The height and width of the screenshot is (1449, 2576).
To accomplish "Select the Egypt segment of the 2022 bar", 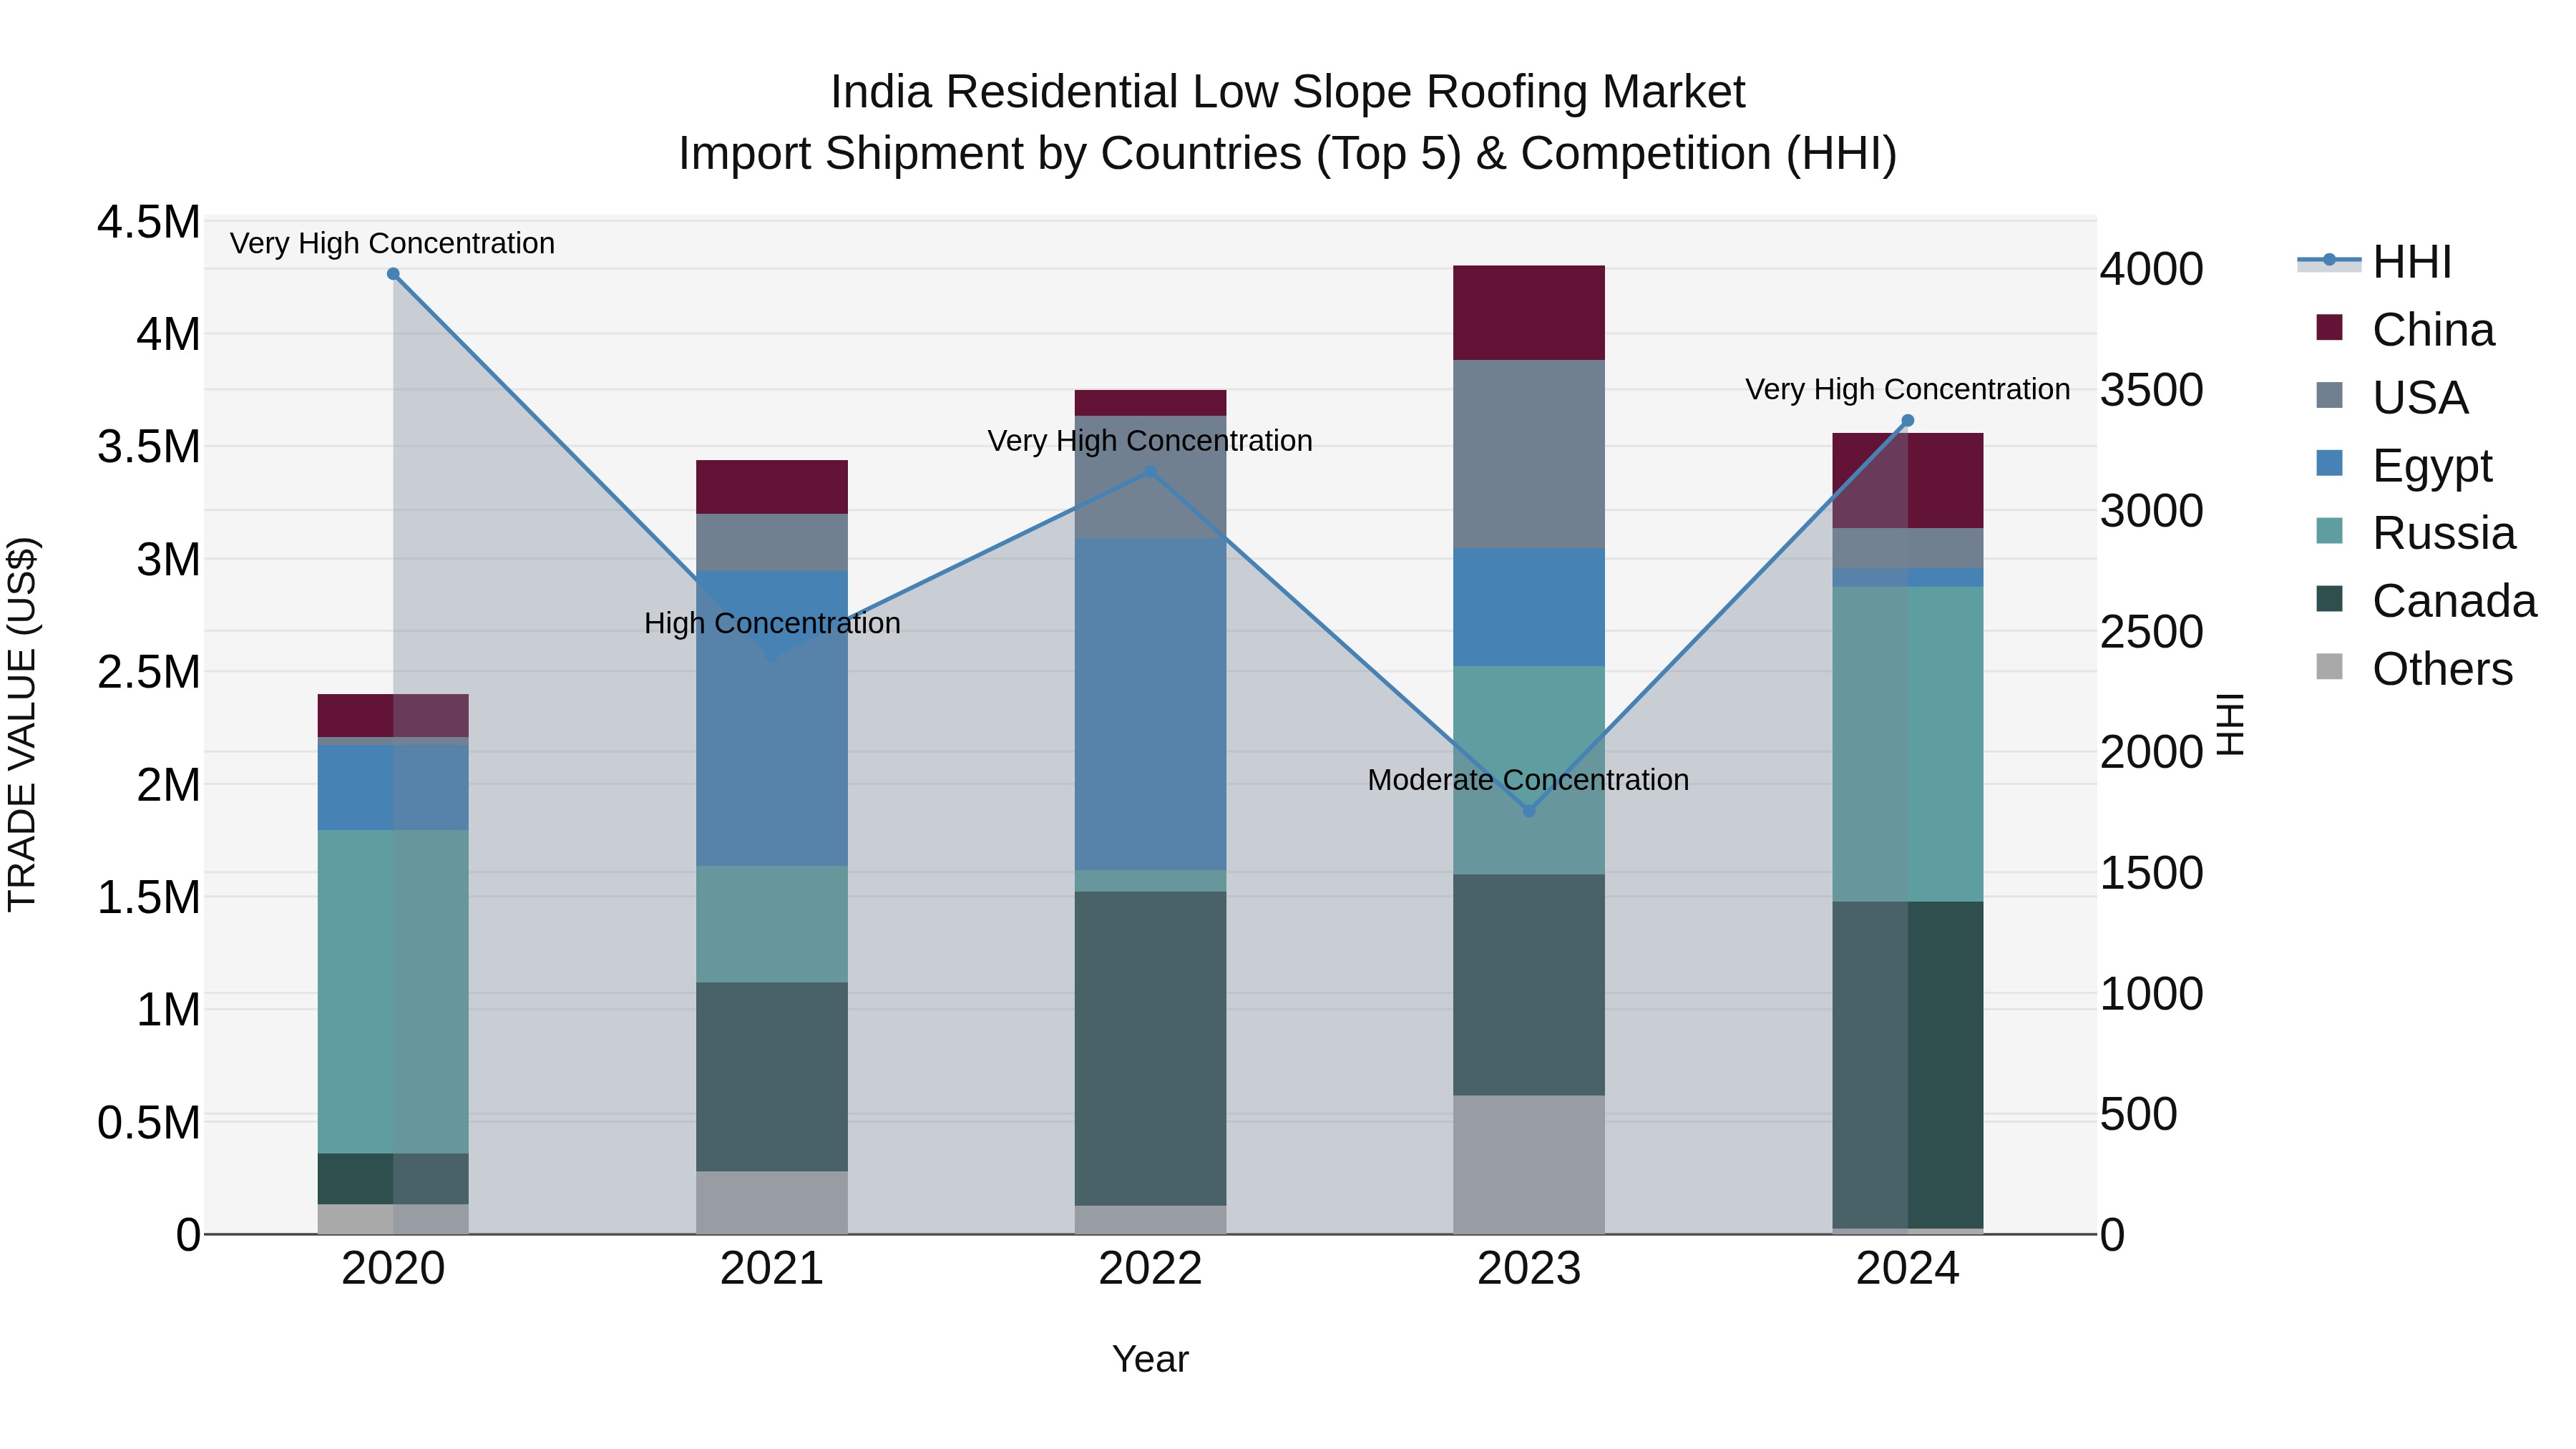I will tap(1150, 705).
